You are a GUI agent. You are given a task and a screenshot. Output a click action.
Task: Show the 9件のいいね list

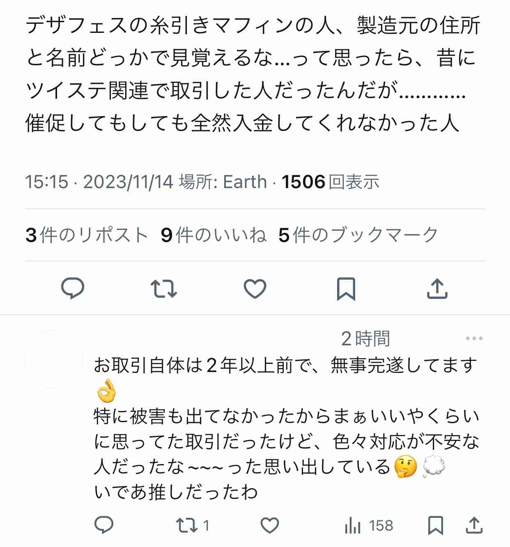click(x=214, y=235)
